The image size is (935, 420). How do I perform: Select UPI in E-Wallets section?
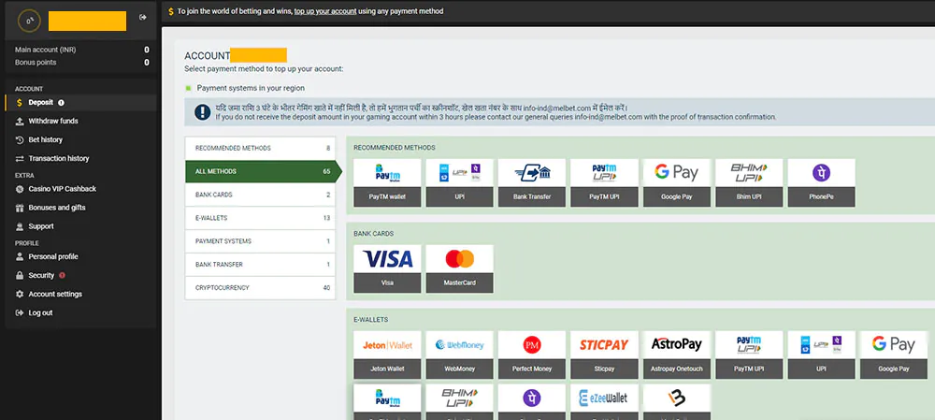pos(821,355)
